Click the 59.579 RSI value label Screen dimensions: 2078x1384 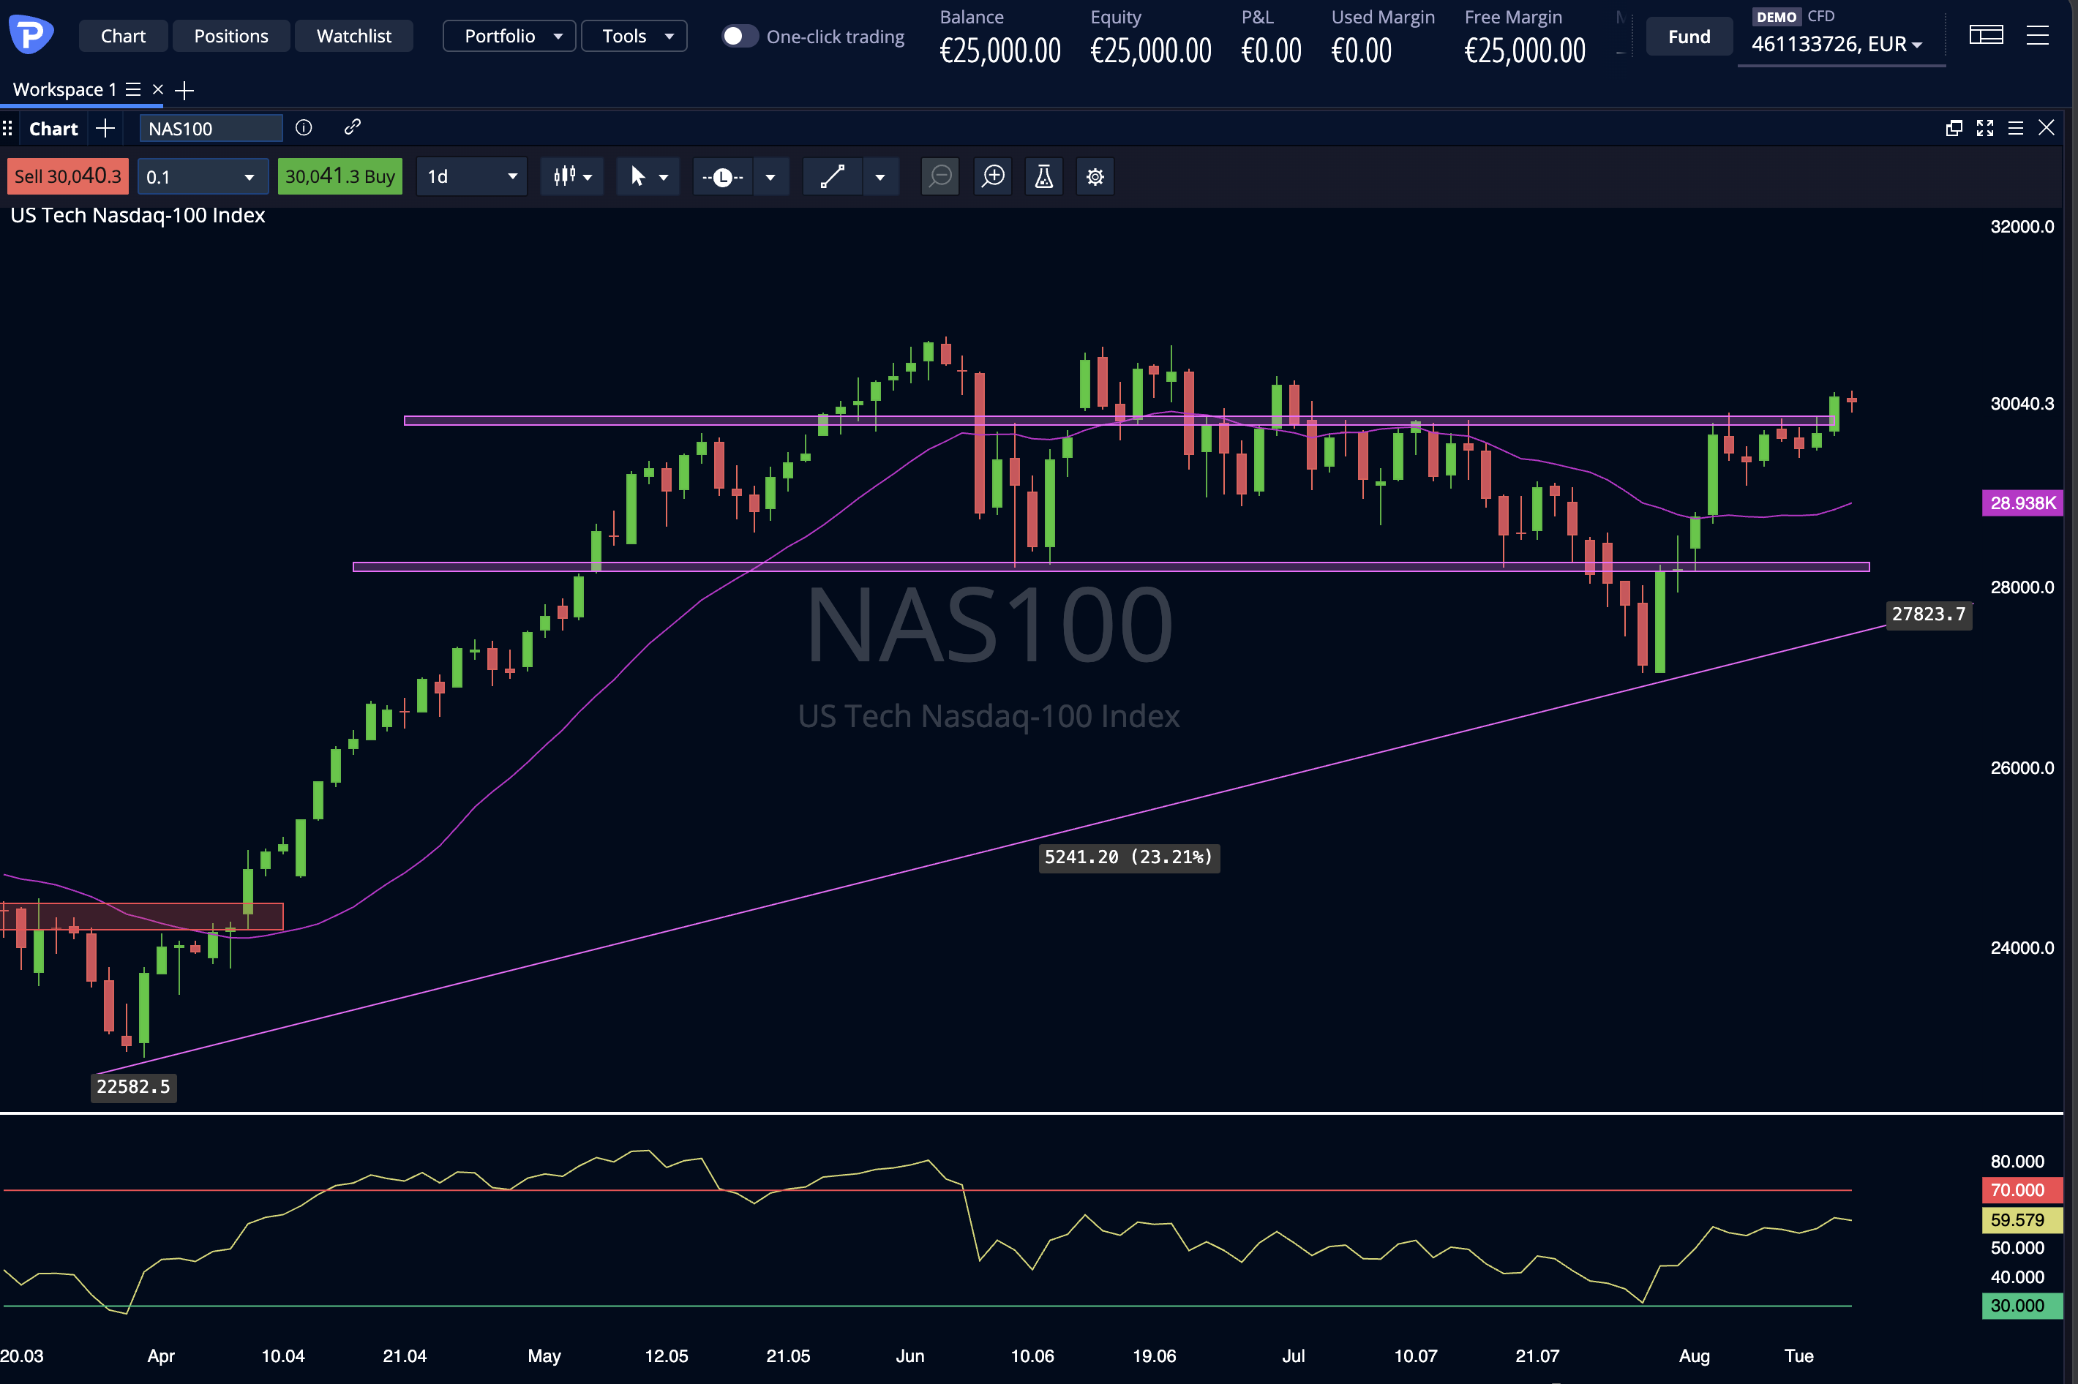pos(2022,1220)
